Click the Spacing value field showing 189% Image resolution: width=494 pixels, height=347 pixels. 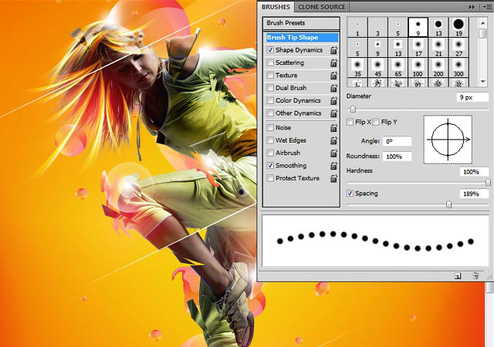pos(474,194)
